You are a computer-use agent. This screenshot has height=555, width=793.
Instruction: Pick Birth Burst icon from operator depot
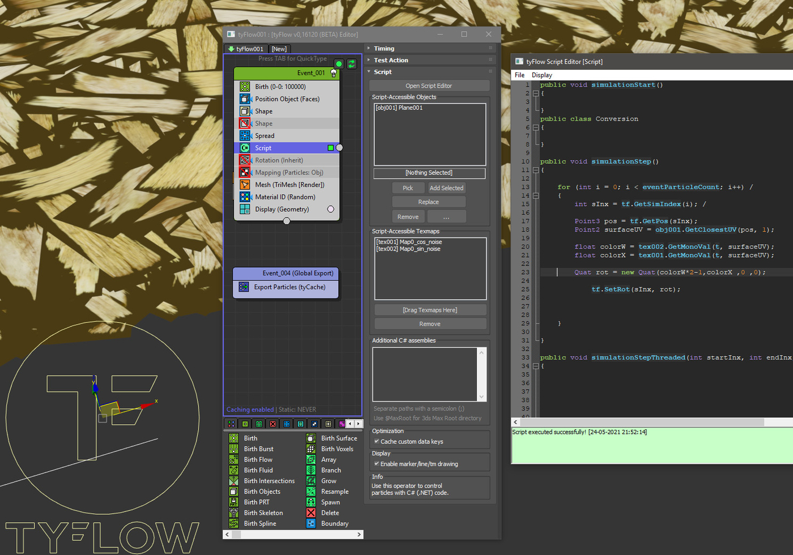click(234, 449)
